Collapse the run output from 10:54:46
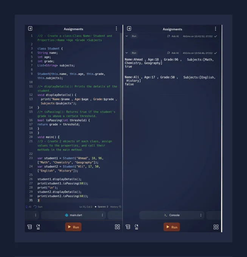This screenshot has width=247, height=257. [x=127, y=53]
